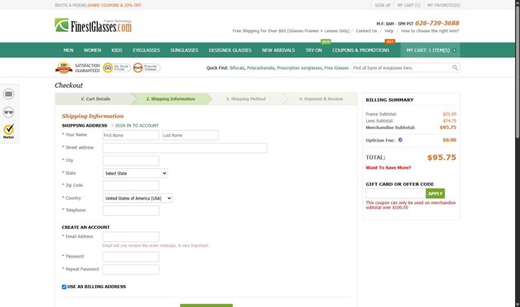Open the MEN menu
Screen dimensions: 520x307
(68, 50)
